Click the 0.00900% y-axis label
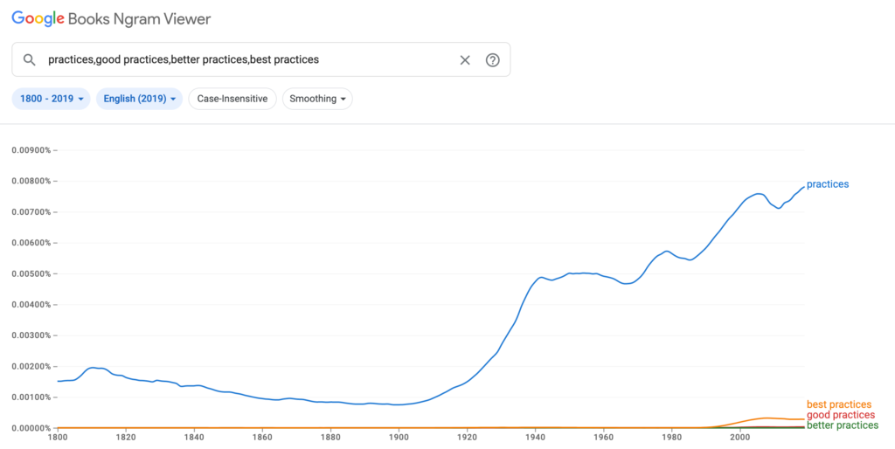 tap(31, 150)
